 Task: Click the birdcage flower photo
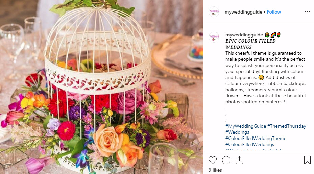pos(101,87)
